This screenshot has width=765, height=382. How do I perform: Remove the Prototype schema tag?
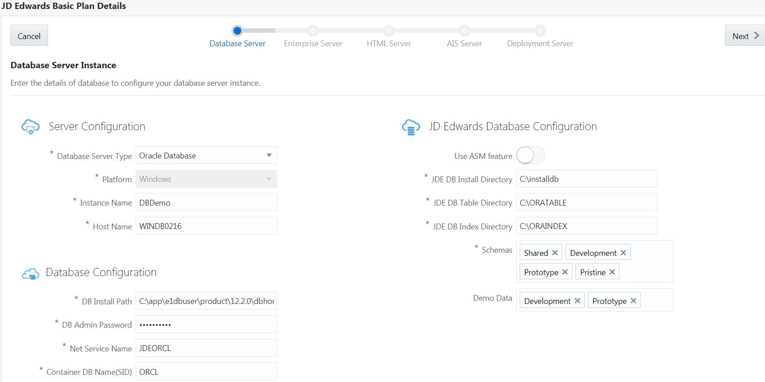[565, 272]
